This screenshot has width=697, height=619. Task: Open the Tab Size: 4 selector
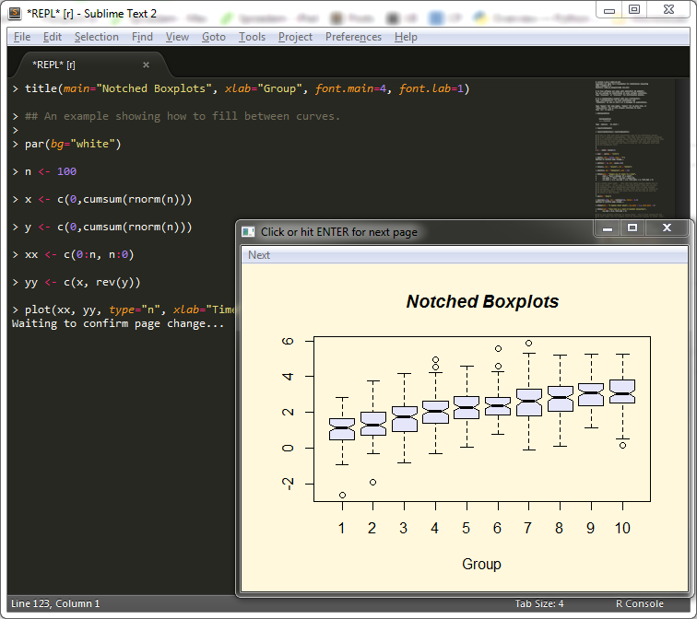pos(538,604)
